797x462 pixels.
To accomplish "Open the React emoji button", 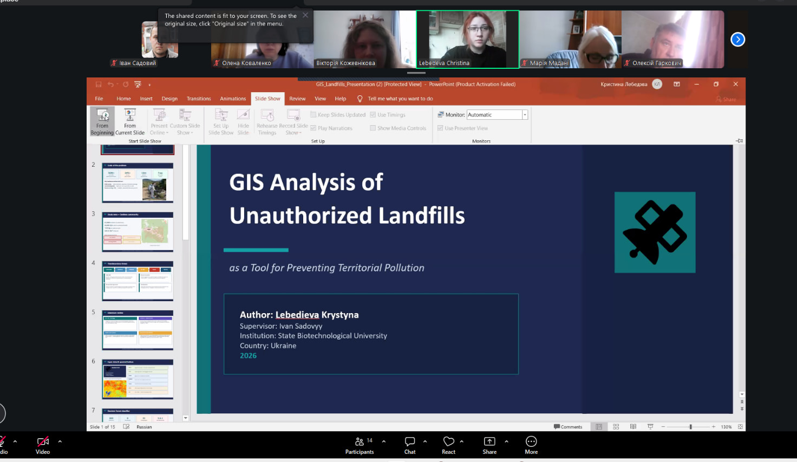I will (448, 445).
